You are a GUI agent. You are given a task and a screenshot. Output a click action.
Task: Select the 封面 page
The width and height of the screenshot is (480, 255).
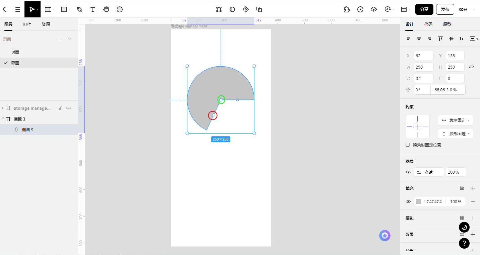click(39, 52)
